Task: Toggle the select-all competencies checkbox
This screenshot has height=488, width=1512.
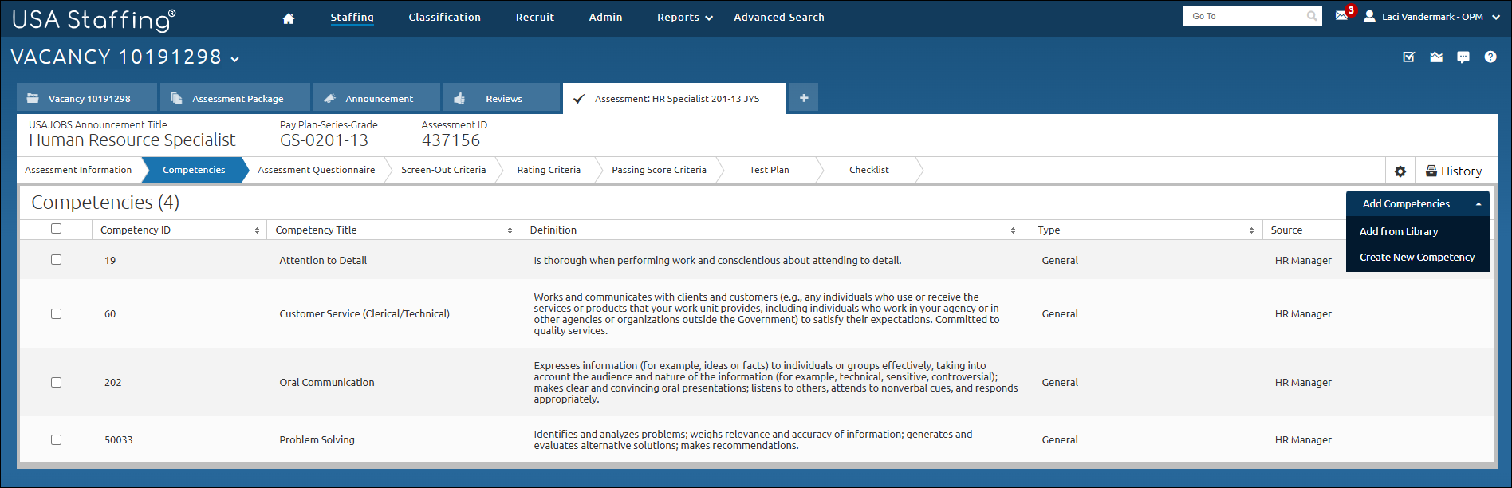Action: tap(56, 229)
